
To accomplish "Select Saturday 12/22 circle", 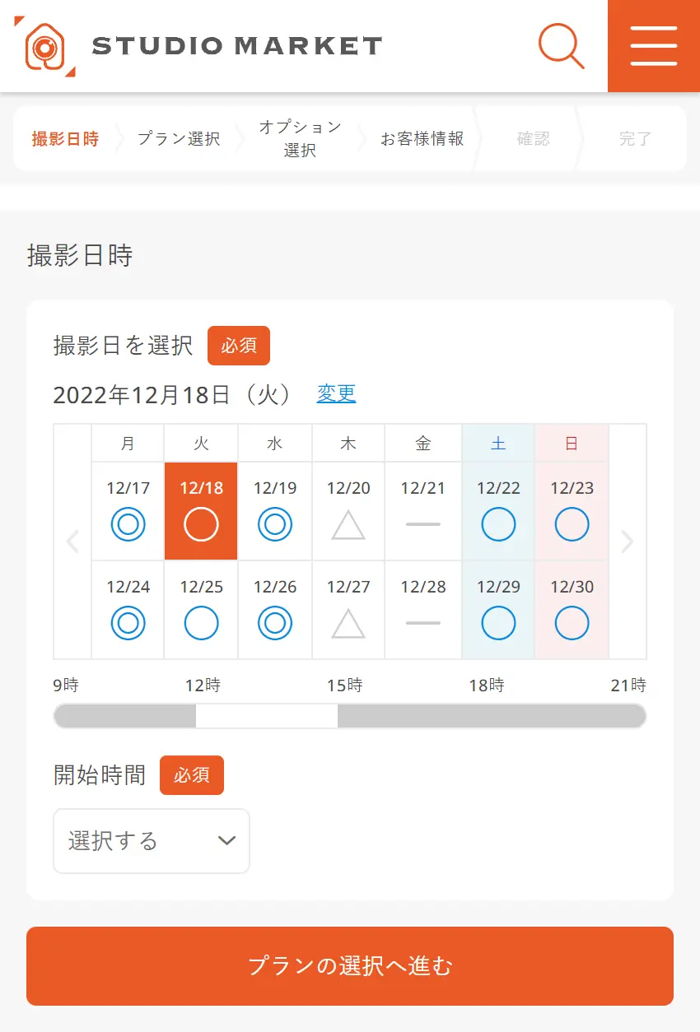I will (x=498, y=511).
